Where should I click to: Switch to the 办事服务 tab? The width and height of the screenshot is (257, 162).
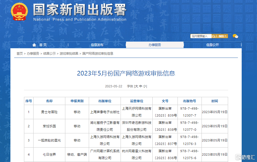pyautogui.click(x=155, y=45)
